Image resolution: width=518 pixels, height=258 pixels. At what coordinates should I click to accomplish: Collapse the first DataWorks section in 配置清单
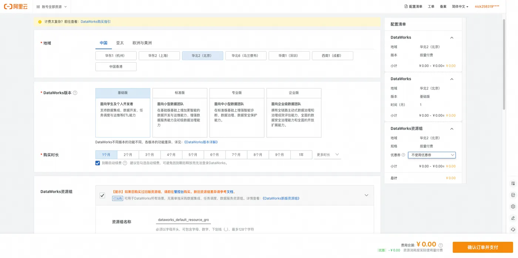click(x=452, y=38)
